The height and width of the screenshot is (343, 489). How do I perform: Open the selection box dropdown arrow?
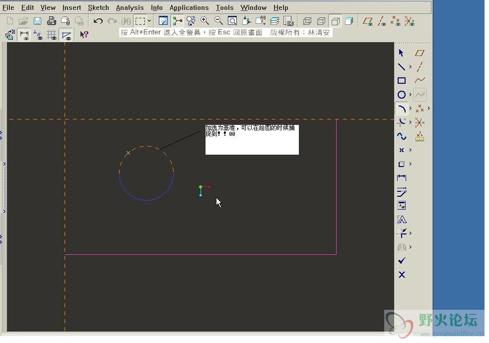149,21
